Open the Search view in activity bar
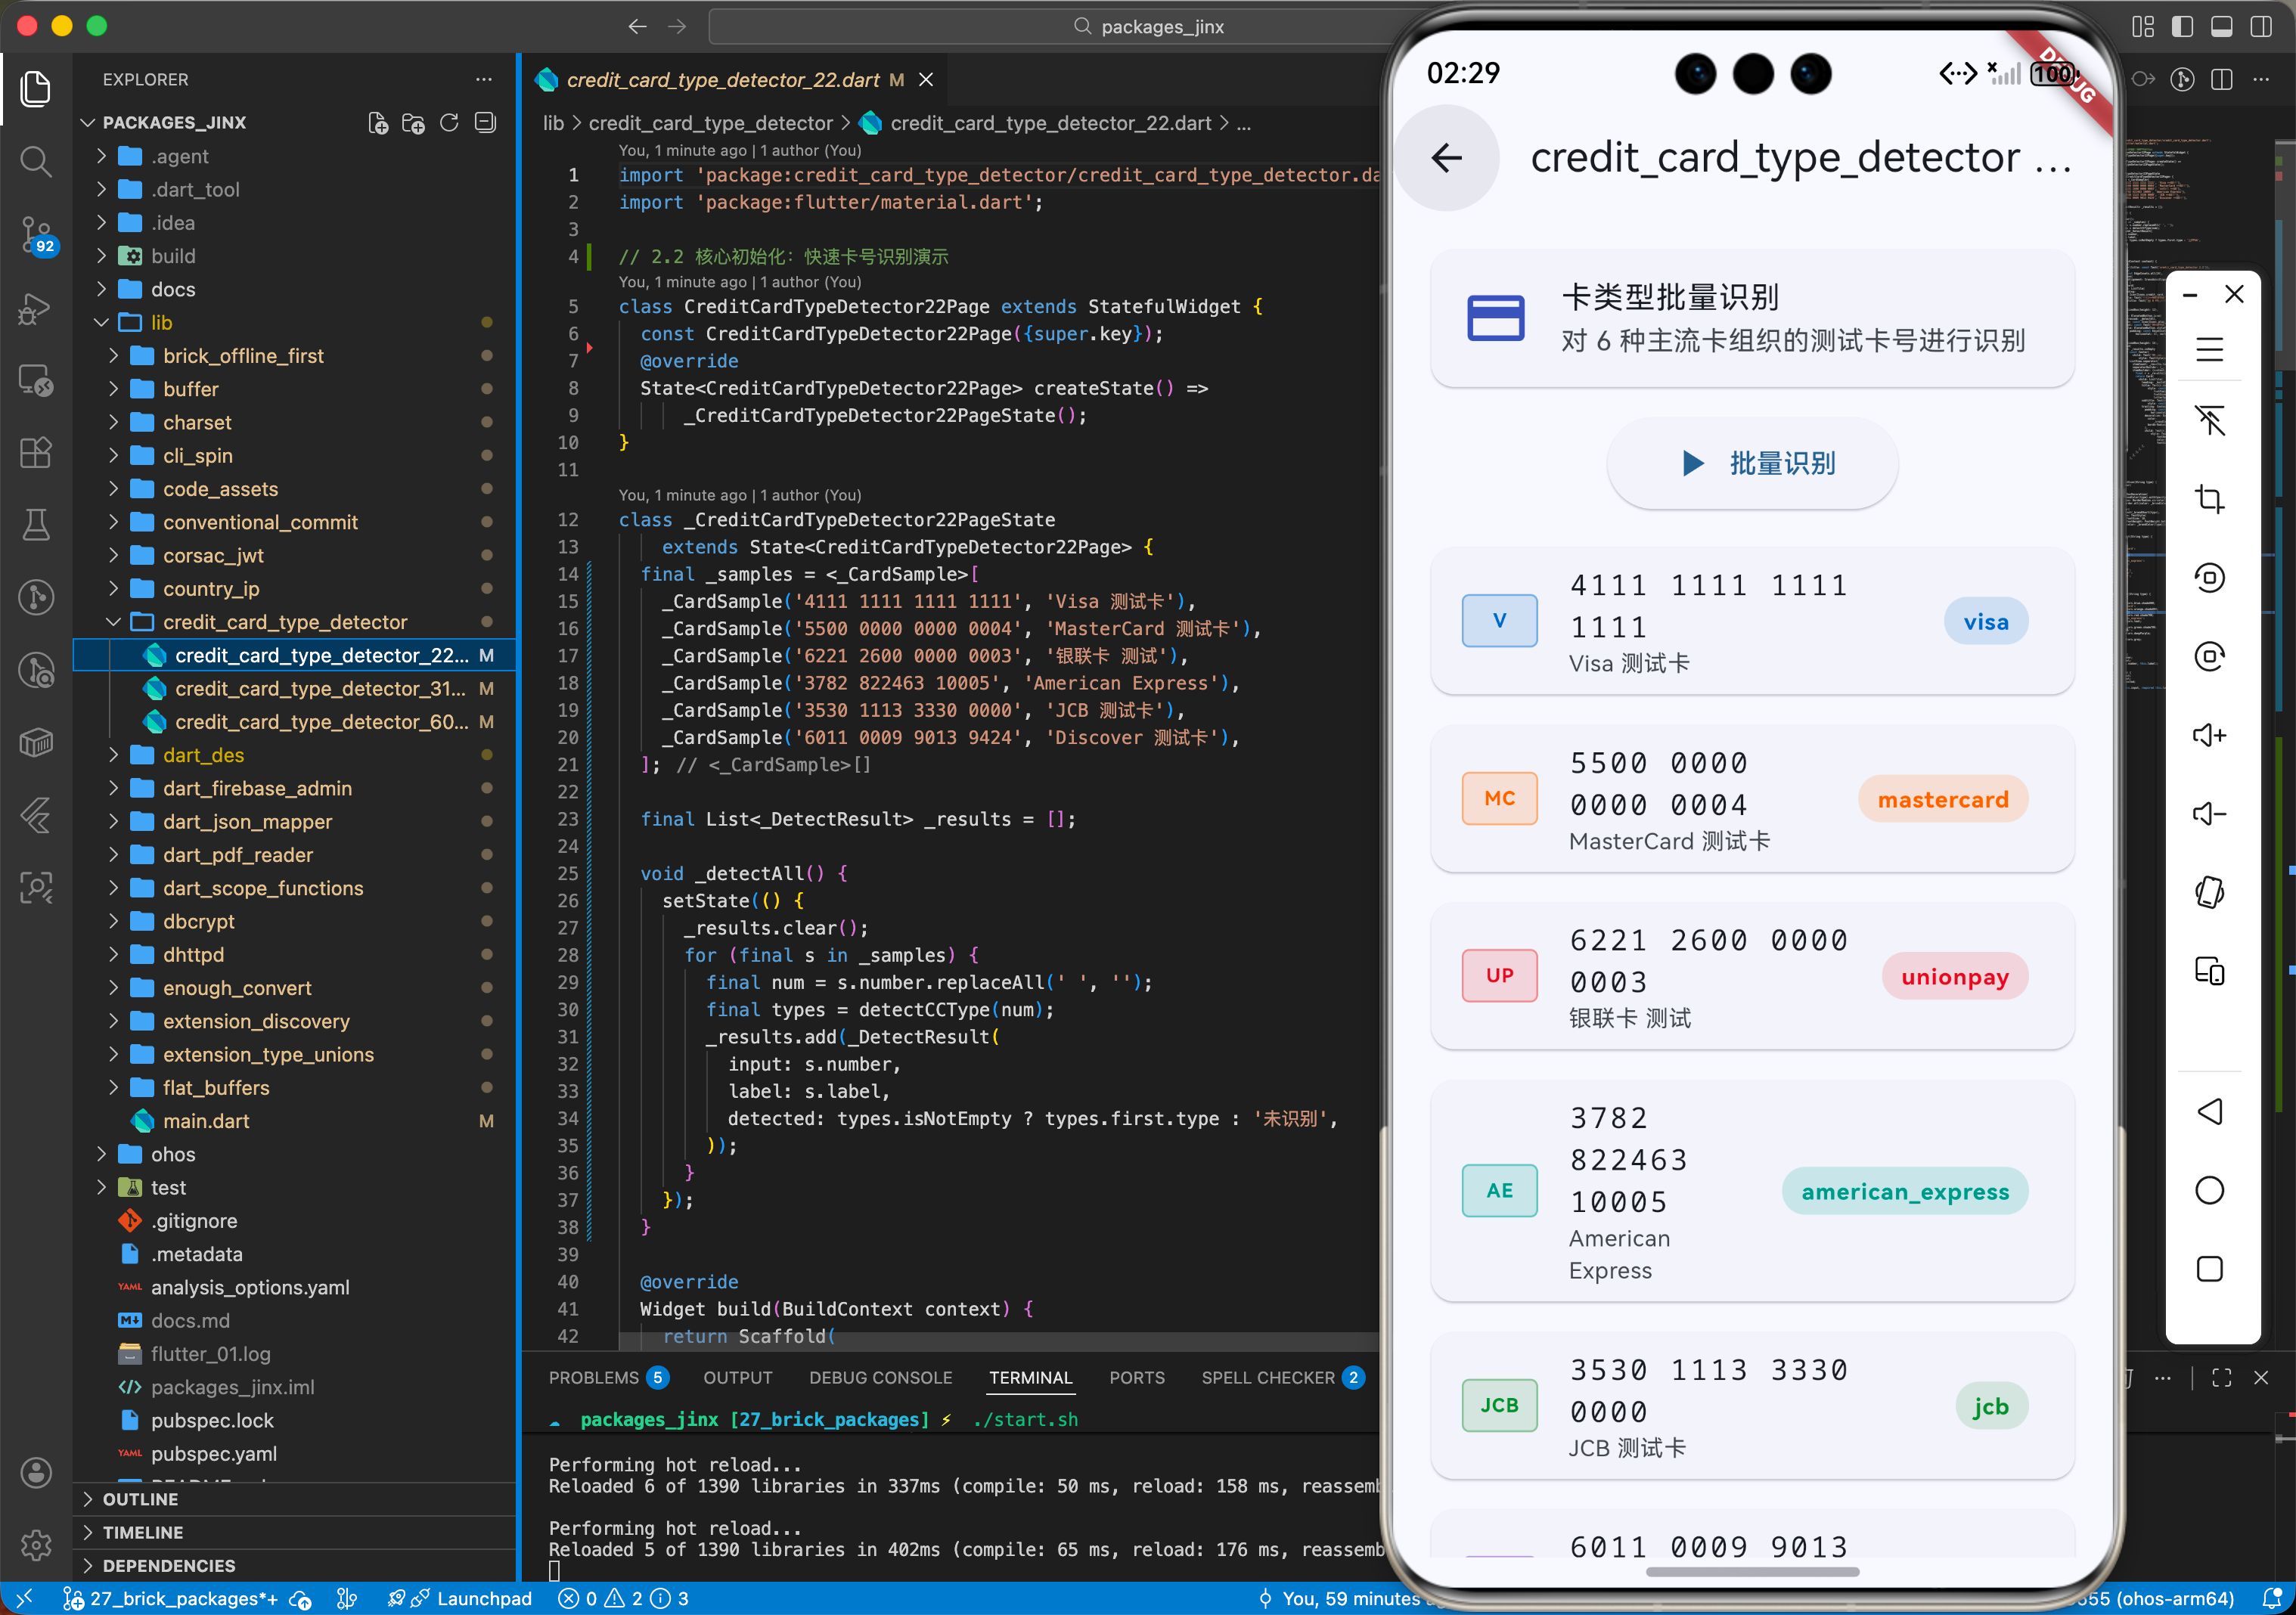The width and height of the screenshot is (2296, 1615). 36,161
